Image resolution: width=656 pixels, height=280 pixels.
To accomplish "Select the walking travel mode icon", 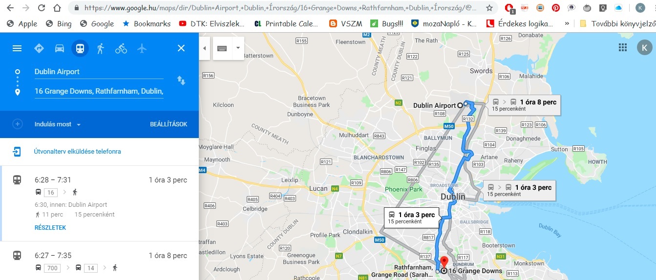I will pyautogui.click(x=101, y=48).
